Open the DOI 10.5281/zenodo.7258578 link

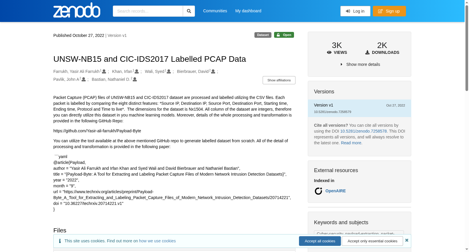point(363,131)
